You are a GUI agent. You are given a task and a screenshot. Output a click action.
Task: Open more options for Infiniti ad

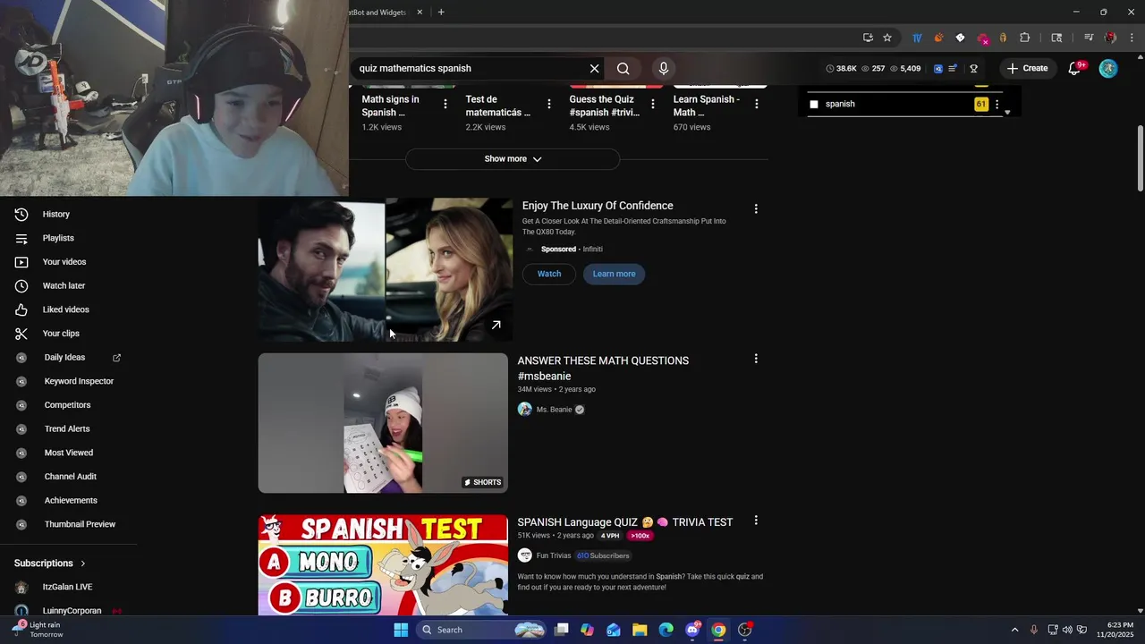[x=756, y=208]
